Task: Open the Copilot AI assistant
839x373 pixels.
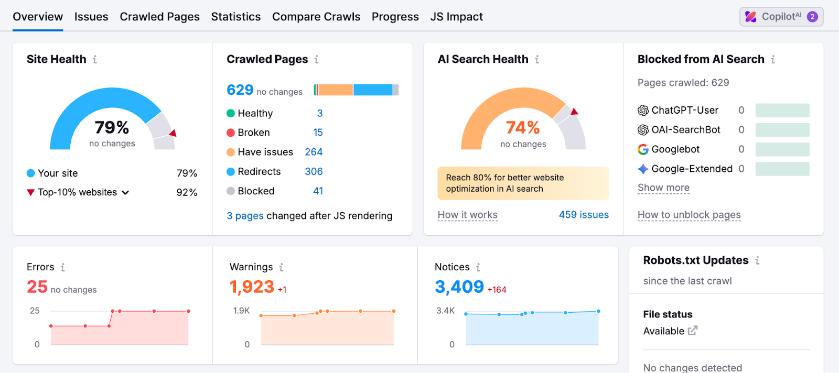Action: (x=781, y=16)
